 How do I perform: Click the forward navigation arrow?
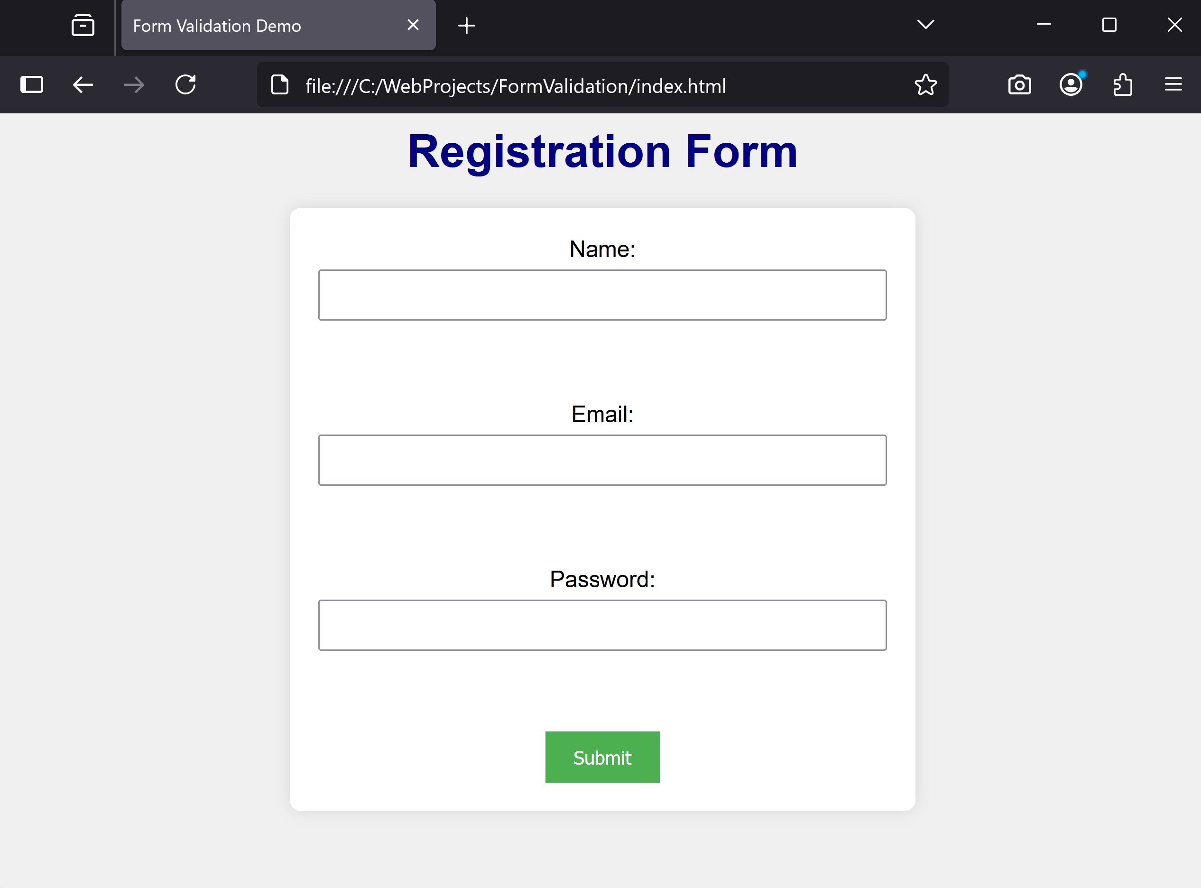coord(133,84)
